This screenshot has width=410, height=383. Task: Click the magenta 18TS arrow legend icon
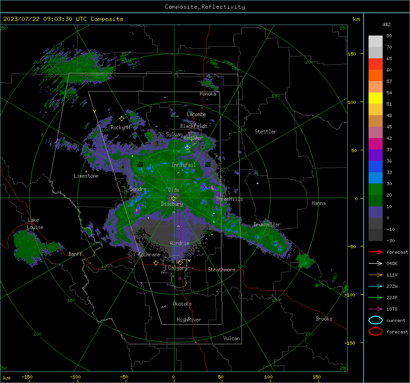[x=375, y=309]
